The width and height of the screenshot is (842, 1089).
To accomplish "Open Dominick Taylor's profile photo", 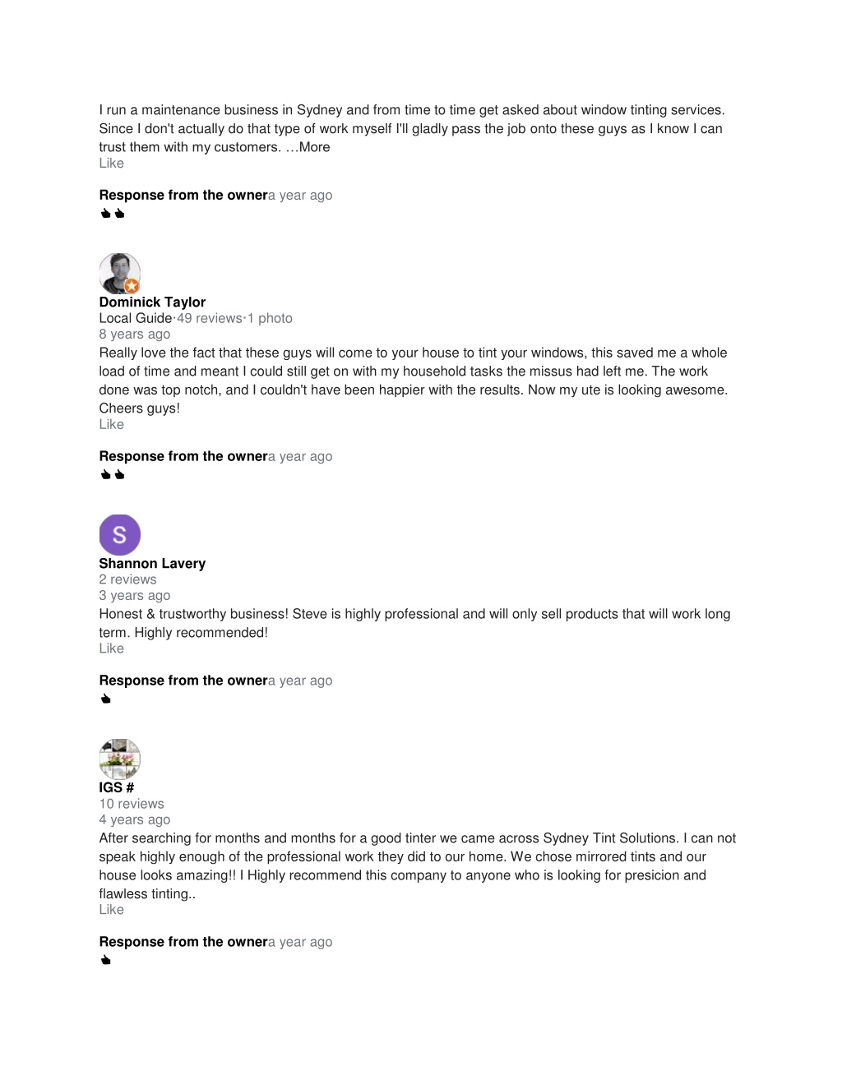I will [x=119, y=273].
